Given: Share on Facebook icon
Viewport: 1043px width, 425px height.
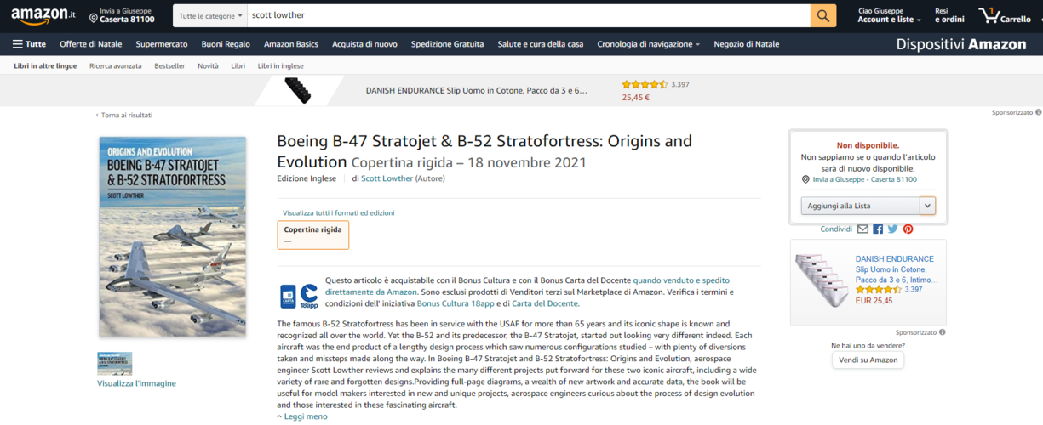Looking at the screenshot, I should pos(878,229).
